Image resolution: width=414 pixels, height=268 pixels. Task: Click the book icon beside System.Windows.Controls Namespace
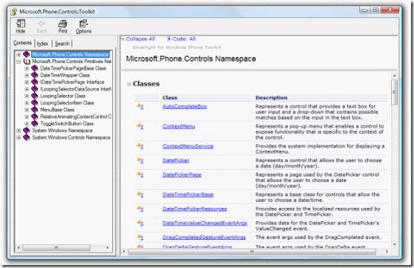(27, 137)
